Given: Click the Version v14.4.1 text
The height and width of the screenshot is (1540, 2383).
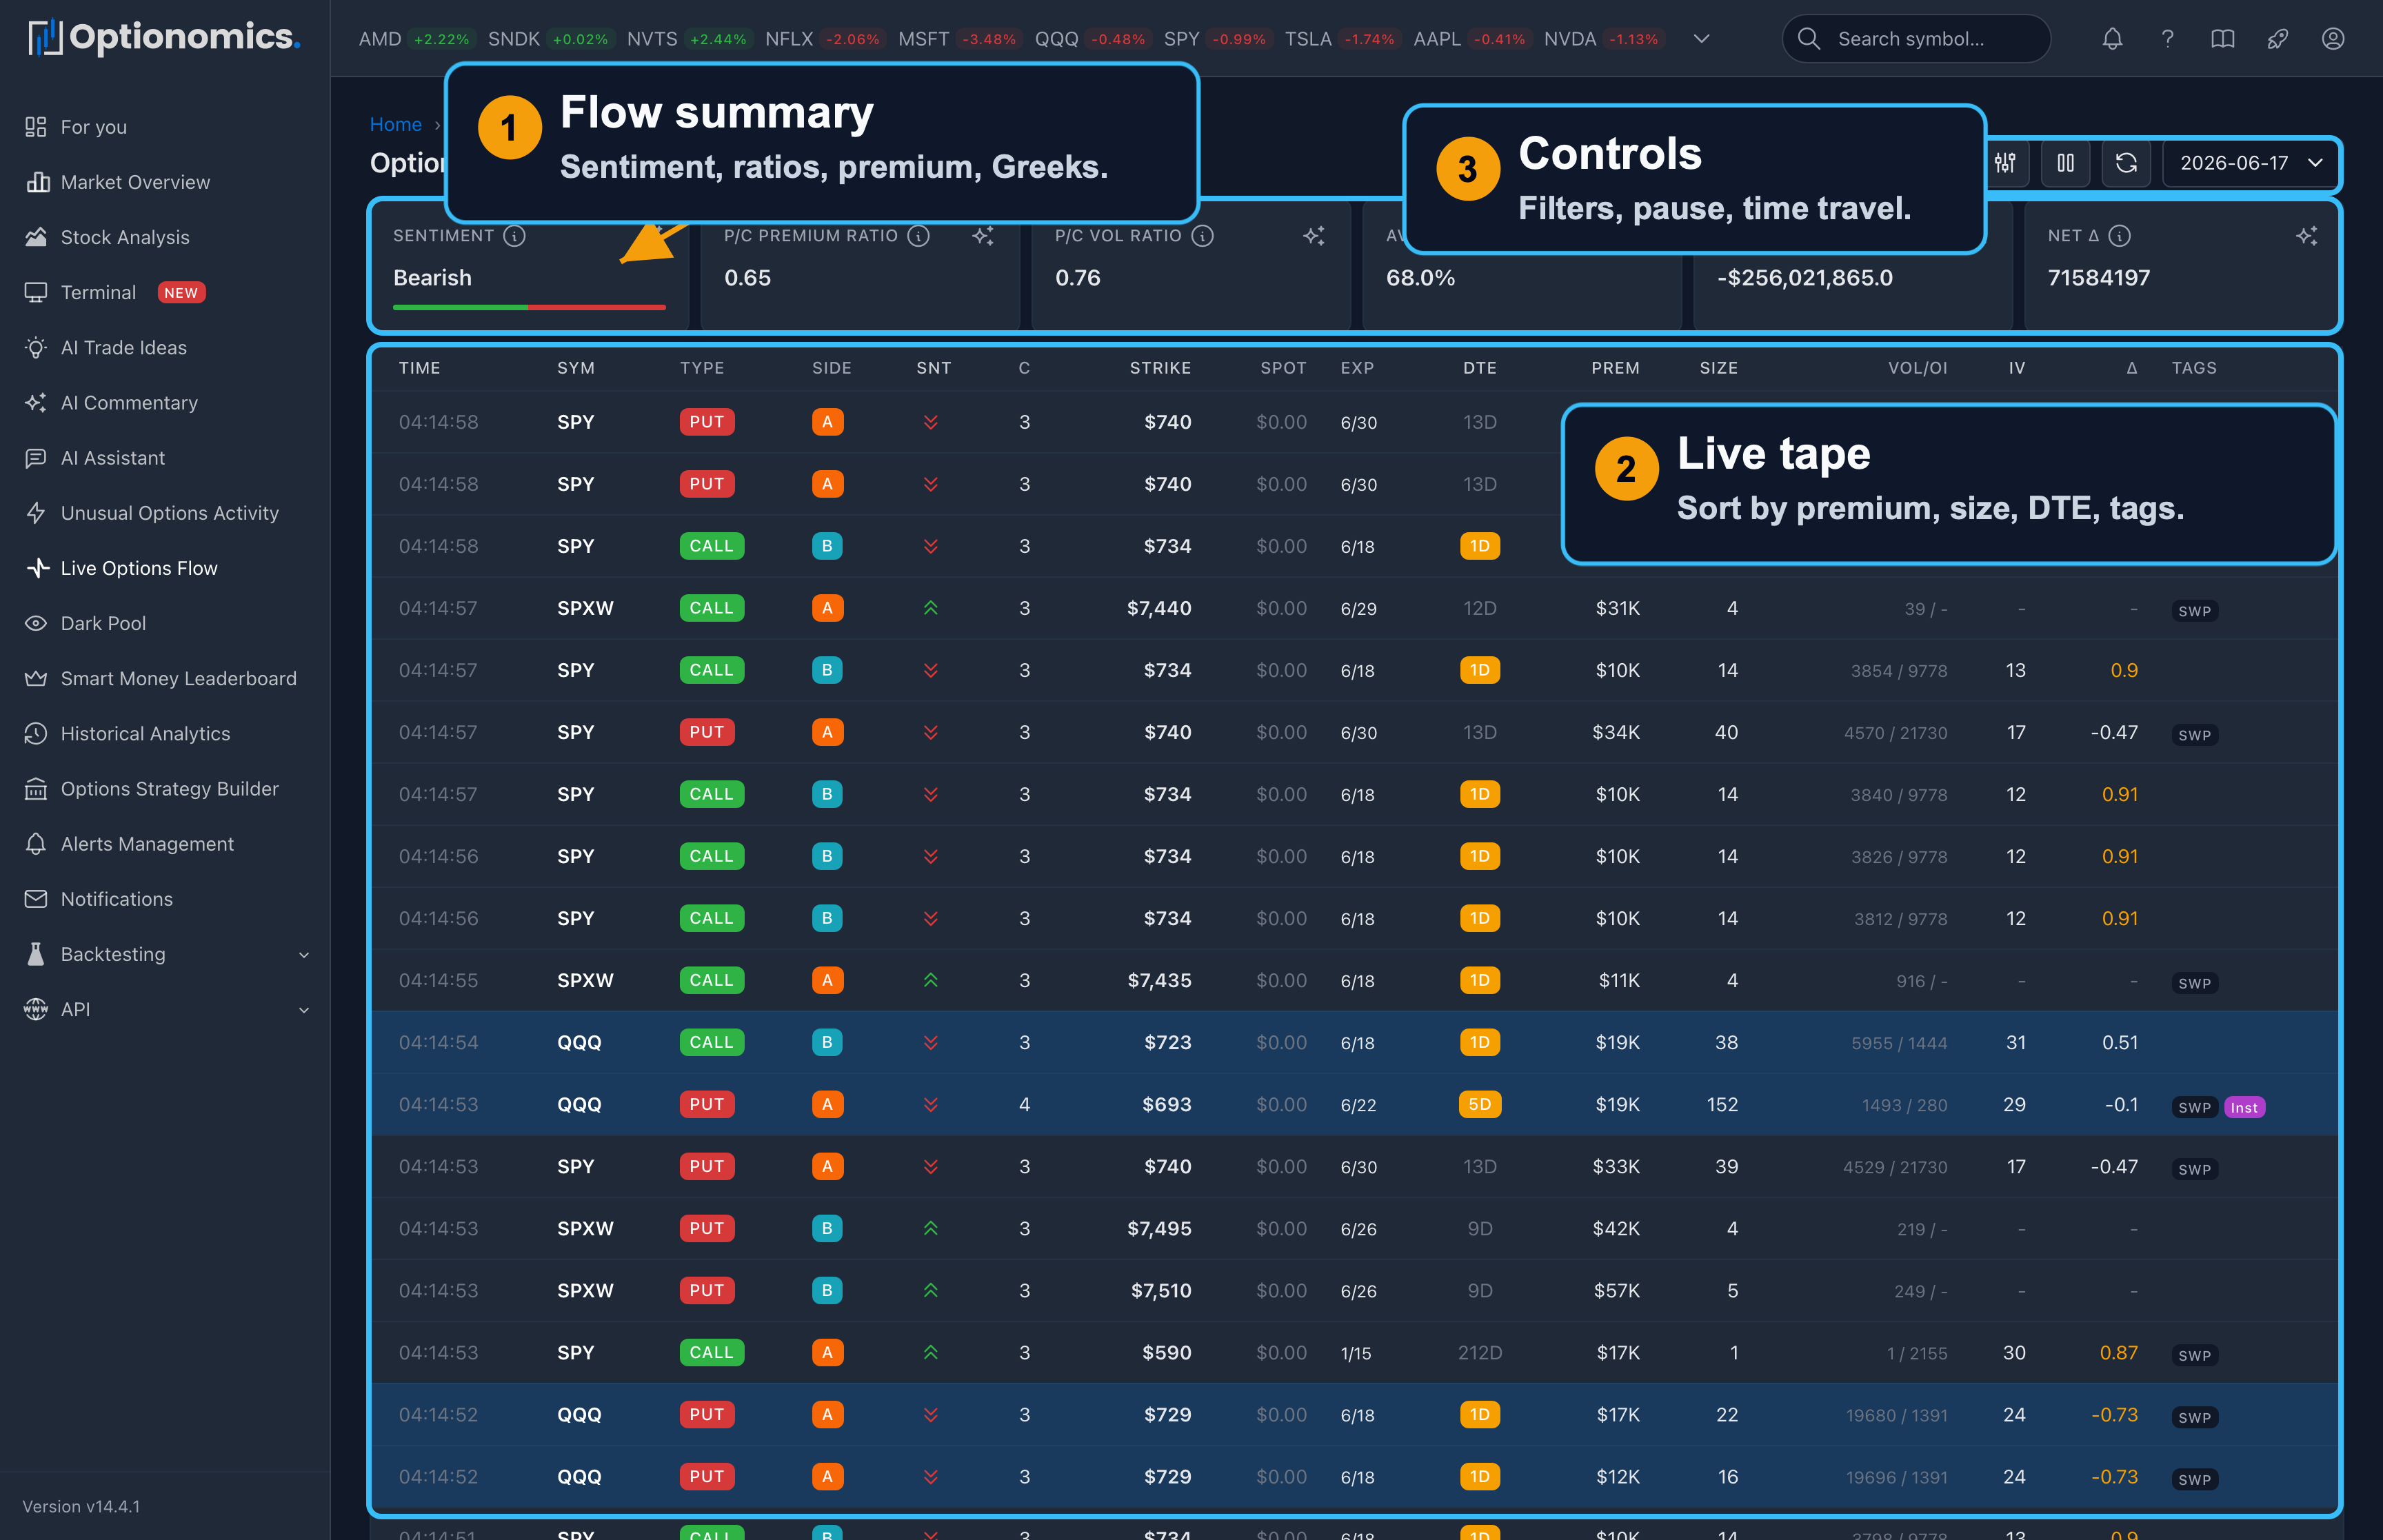Looking at the screenshot, I should click(81, 1506).
